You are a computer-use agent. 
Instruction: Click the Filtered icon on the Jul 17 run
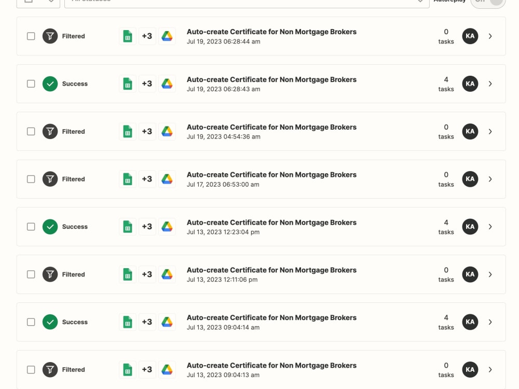pos(50,179)
